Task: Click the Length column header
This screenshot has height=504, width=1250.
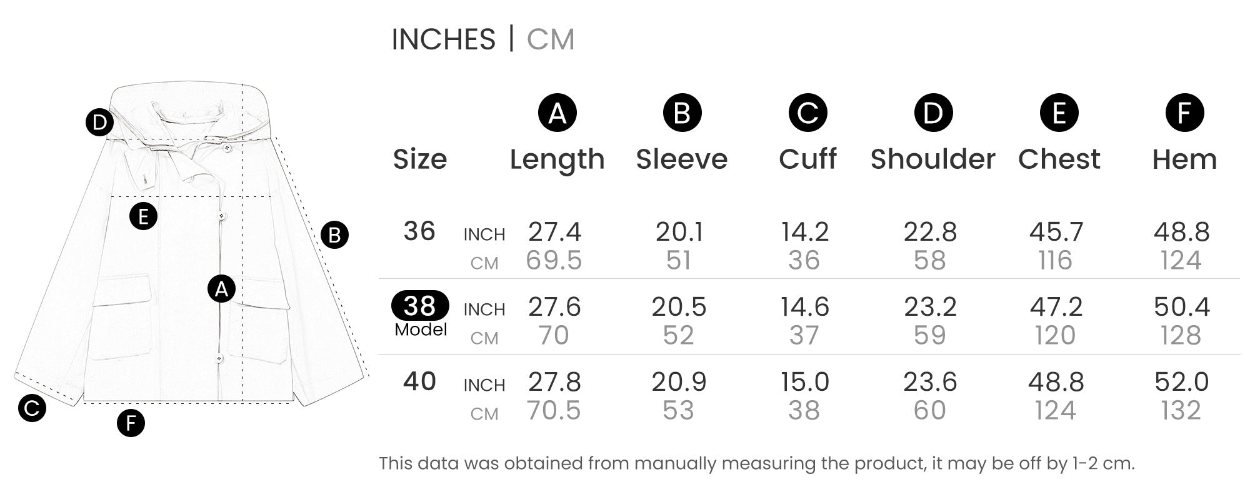Action: coord(557,160)
